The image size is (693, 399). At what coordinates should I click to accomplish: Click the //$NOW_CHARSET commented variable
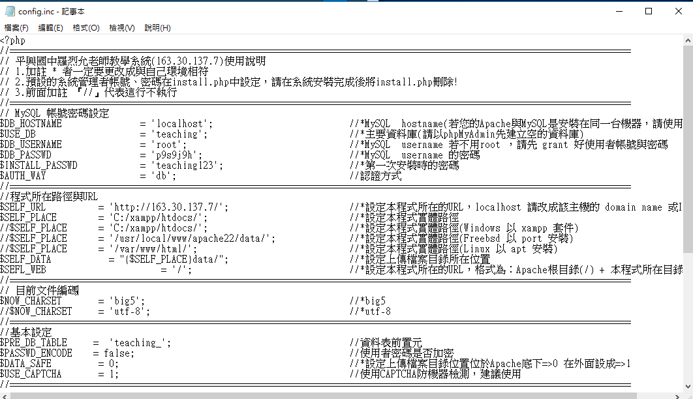click(x=37, y=312)
